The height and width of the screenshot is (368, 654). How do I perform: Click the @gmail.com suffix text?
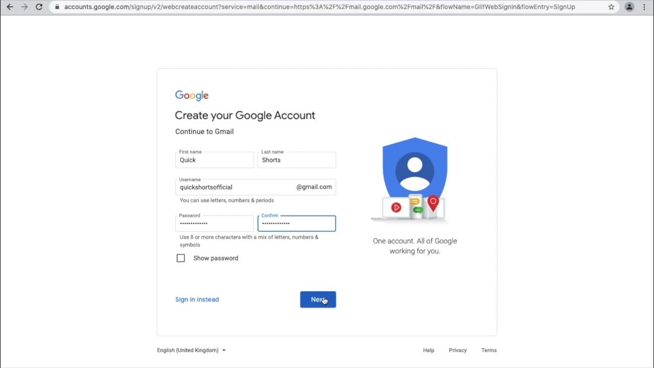click(x=314, y=187)
